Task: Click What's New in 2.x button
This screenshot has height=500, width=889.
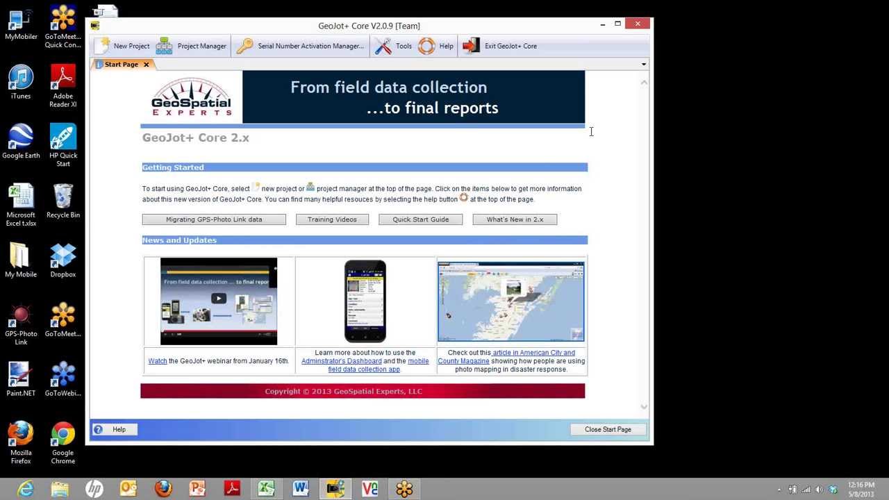Action: pos(515,219)
